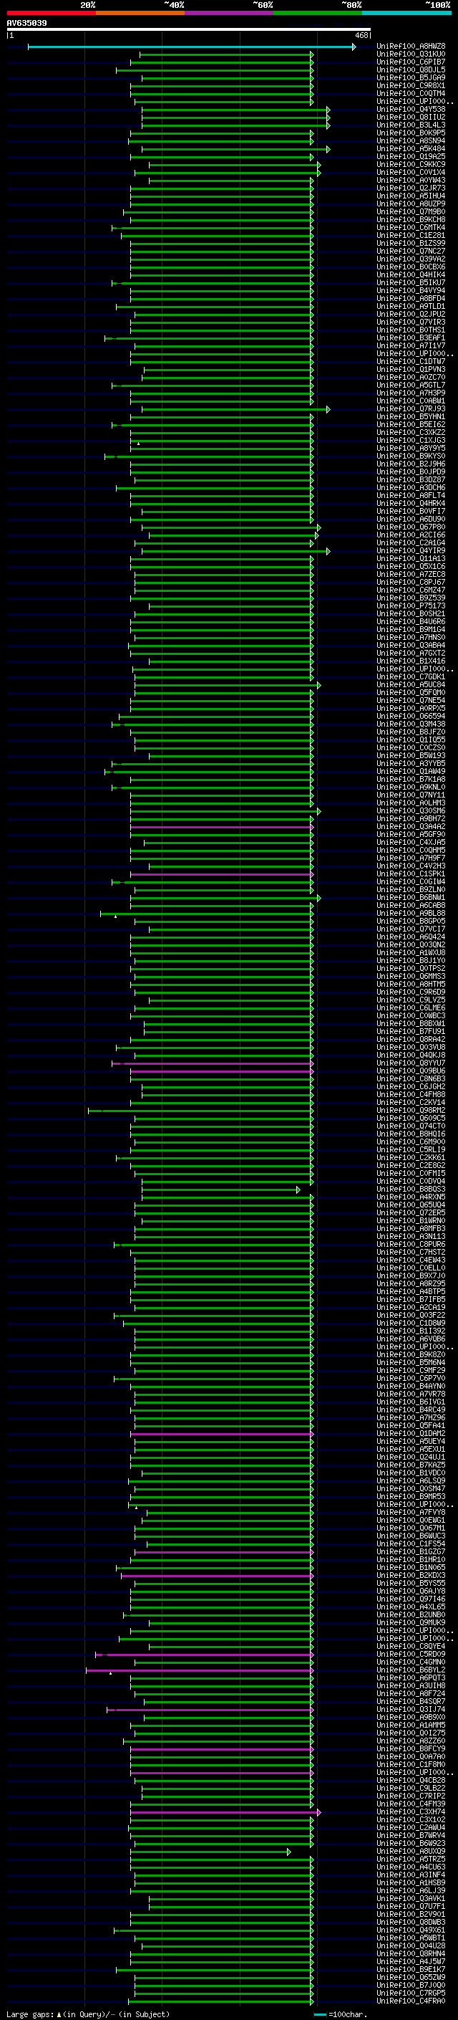Viewport: 458px width, 2020px height.
Task: Select the UniRef100_C0V1X4 label
Action: pos(411,173)
